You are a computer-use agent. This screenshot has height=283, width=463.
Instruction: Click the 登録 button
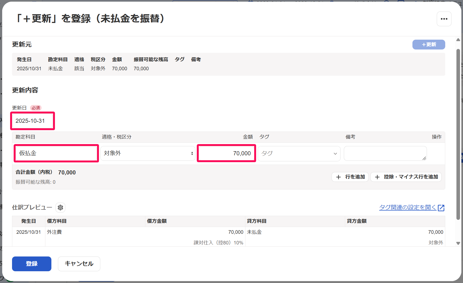tap(32, 264)
